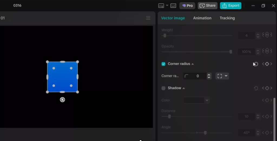
Task: Open the keyboard shortcuts icon
Action: click(173, 6)
